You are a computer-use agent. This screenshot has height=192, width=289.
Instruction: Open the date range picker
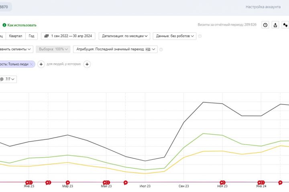coord(68,36)
